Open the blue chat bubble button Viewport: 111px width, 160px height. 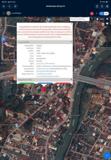pyautogui.click(x=107, y=155)
